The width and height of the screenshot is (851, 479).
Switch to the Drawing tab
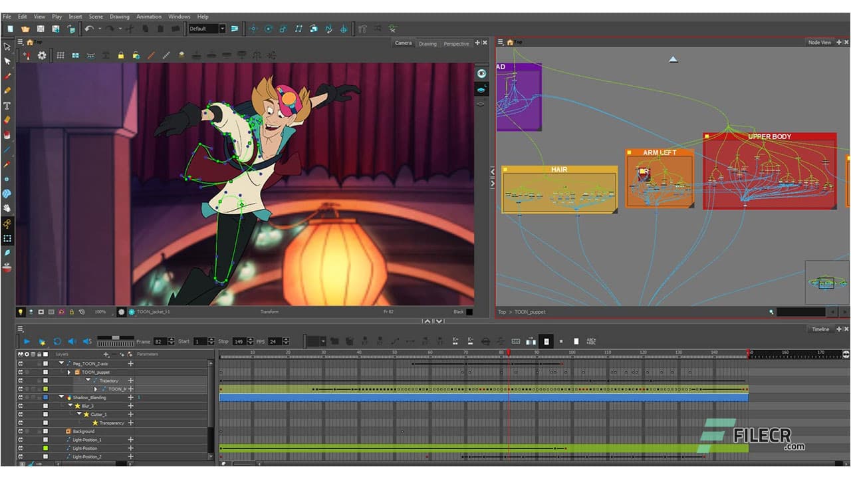427,43
